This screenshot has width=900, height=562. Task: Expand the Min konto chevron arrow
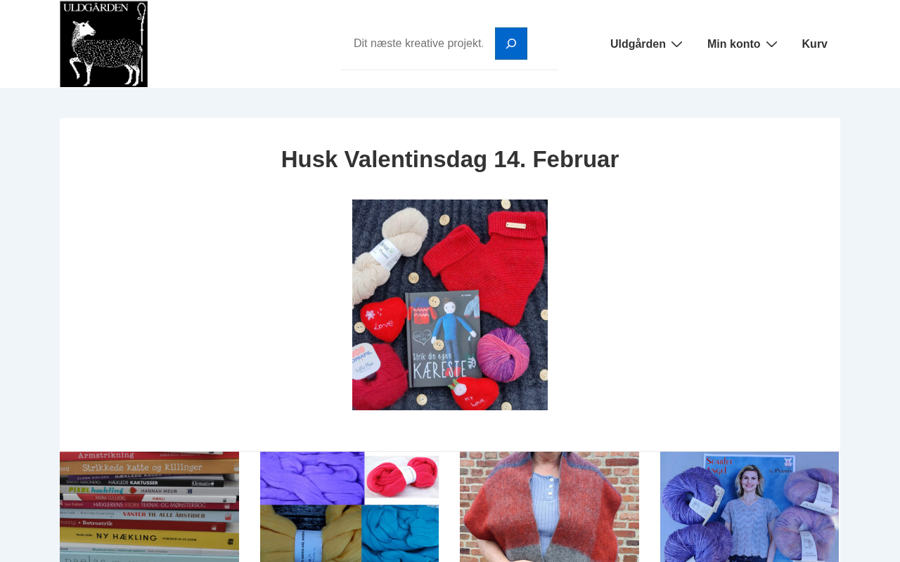771,44
